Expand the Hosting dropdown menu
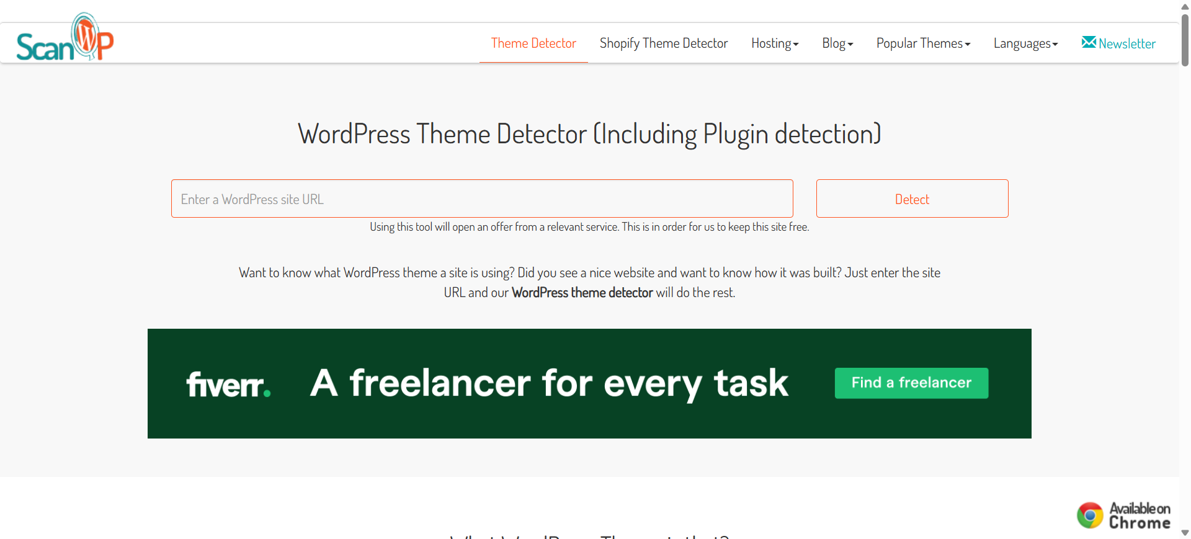 click(x=774, y=43)
